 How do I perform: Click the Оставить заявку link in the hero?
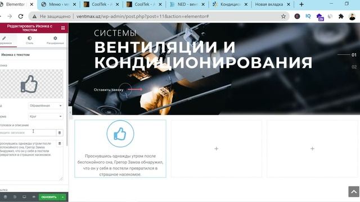(x=109, y=90)
